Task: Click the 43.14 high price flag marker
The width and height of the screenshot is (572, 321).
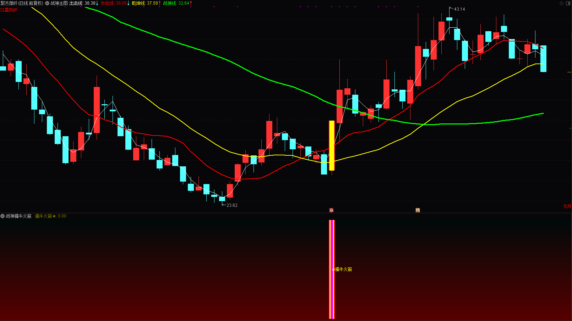Action: click(459, 9)
